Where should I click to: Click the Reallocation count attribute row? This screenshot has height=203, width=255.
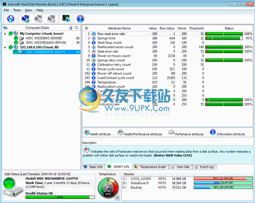[168, 87]
